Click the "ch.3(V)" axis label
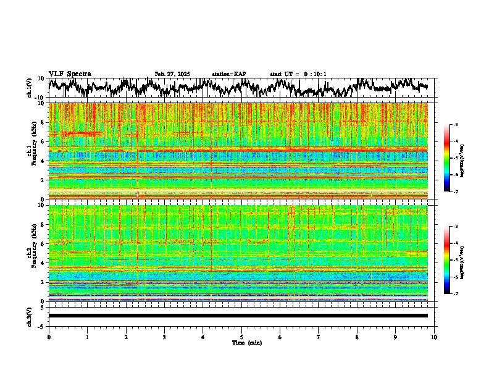489x378 pixels. 30,317
